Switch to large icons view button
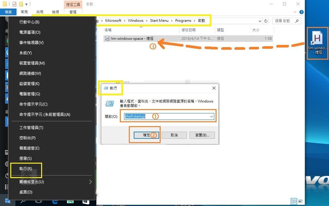The width and height of the screenshot is (329, 206). [x=300, y=202]
